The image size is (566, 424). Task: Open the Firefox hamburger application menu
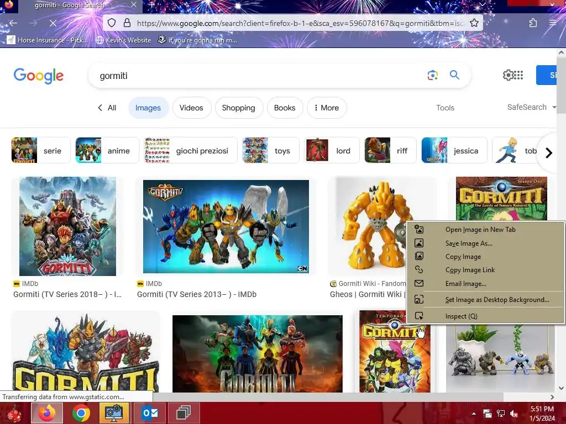(x=553, y=23)
